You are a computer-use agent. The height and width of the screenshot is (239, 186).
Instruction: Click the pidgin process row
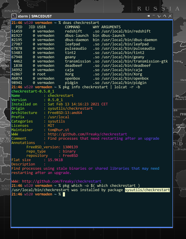coord(79,83)
